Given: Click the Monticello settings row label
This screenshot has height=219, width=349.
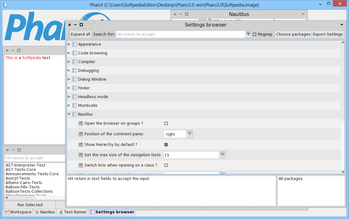Looking at the screenshot, I should tap(88, 105).
